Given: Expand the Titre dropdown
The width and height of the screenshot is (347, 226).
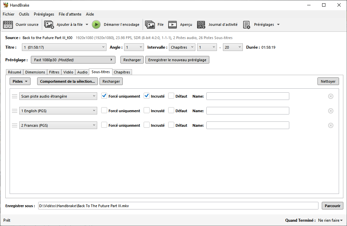Looking at the screenshot, I should coord(64,47).
